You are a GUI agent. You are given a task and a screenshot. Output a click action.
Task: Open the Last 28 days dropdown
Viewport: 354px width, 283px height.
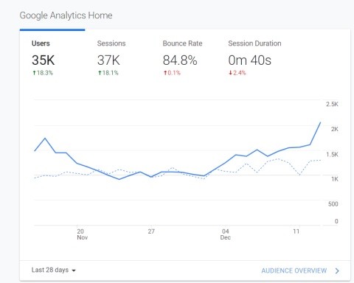(x=54, y=270)
